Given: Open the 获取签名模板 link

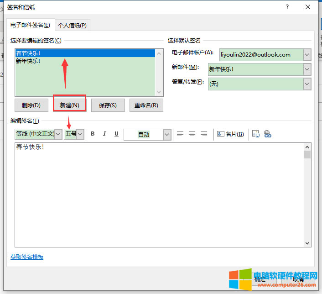Looking at the screenshot, I should pyautogui.click(x=27, y=257).
